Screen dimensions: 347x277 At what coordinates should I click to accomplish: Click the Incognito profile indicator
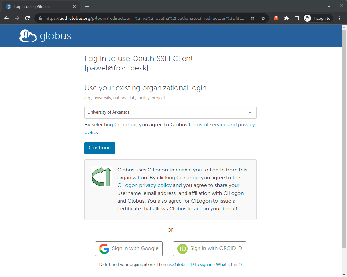pos(318,19)
